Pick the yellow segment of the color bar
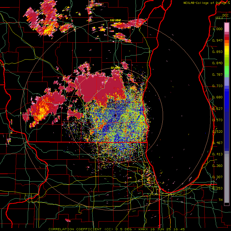This screenshot has width=231, height=231. point(227,51)
